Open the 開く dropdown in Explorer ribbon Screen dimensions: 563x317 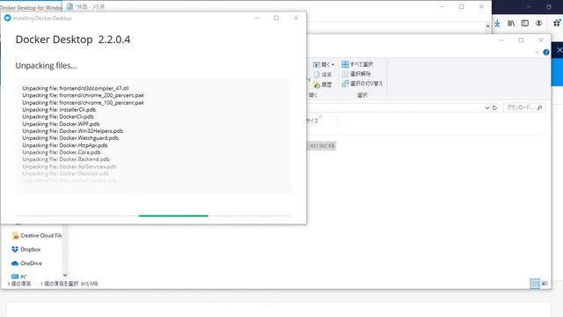pyautogui.click(x=324, y=64)
